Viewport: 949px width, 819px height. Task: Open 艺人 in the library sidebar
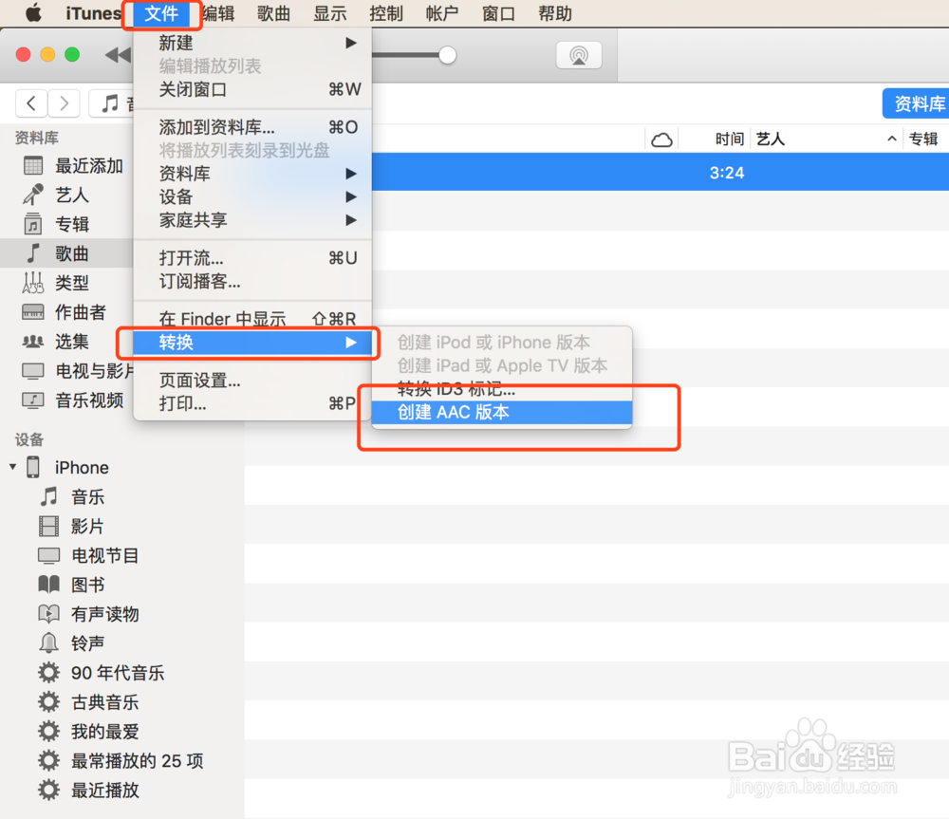tap(56, 195)
